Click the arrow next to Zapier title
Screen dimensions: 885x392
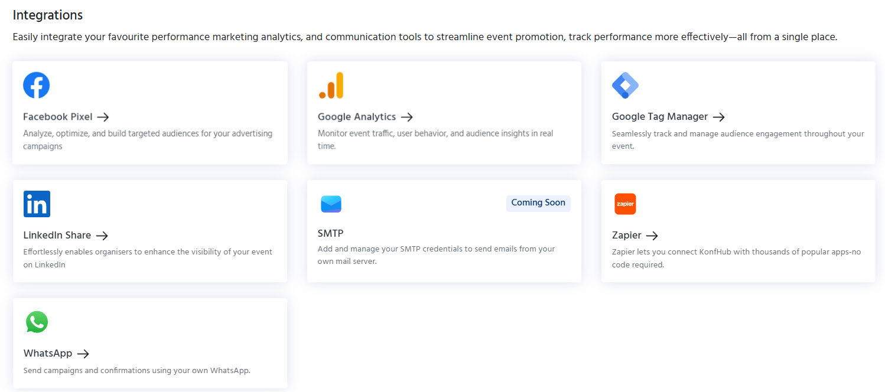click(652, 236)
